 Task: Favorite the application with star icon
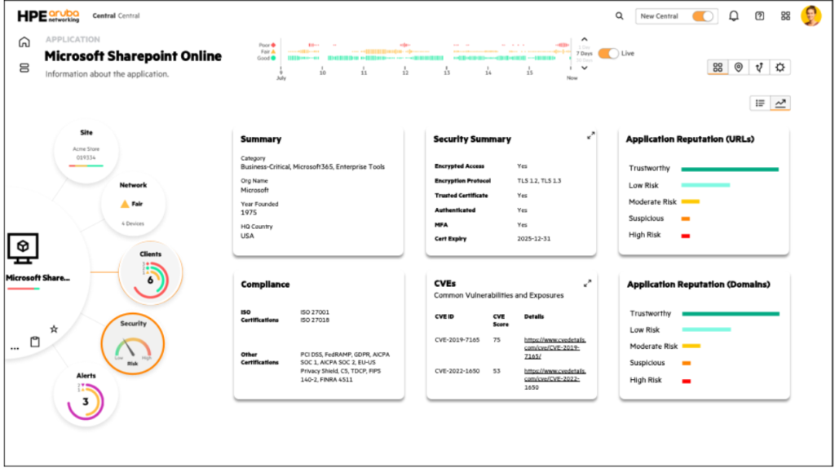tap(54, 329)
